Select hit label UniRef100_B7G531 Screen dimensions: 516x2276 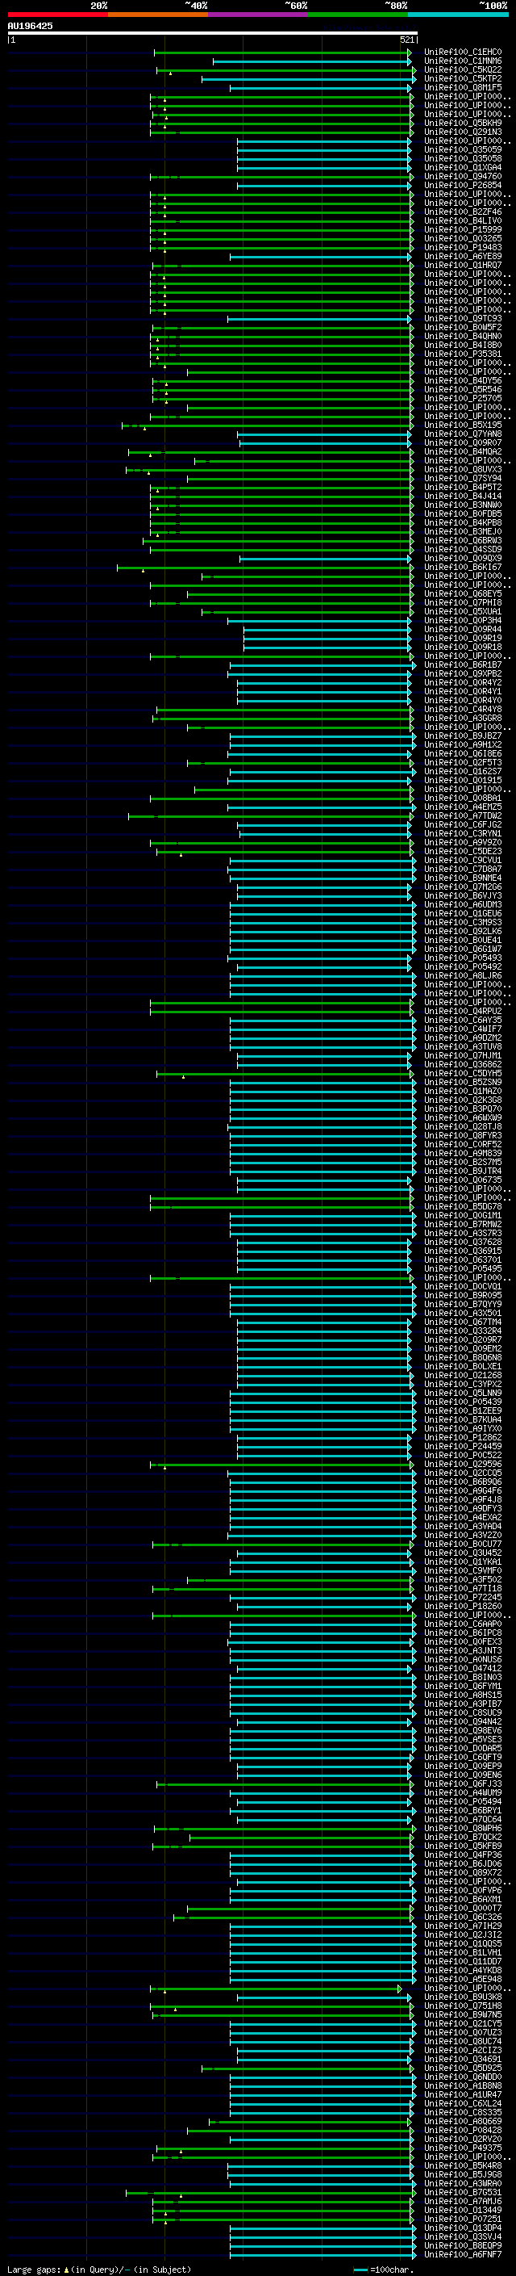463,2192
